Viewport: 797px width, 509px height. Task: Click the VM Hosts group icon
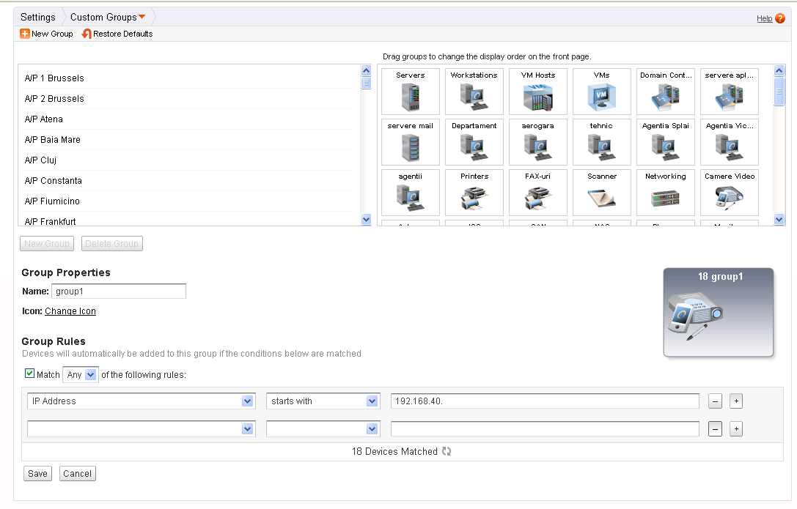537,92
